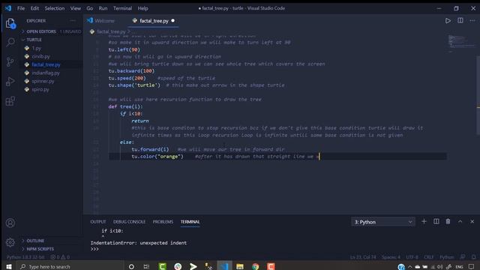This screenshot has width=480, height=270.
Task: Run the Python file with play icon
Action: click(448, 21)
